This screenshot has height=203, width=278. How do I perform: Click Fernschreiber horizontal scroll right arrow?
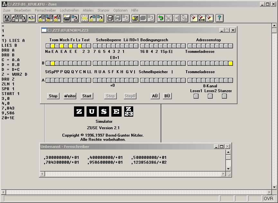[223, 174]
